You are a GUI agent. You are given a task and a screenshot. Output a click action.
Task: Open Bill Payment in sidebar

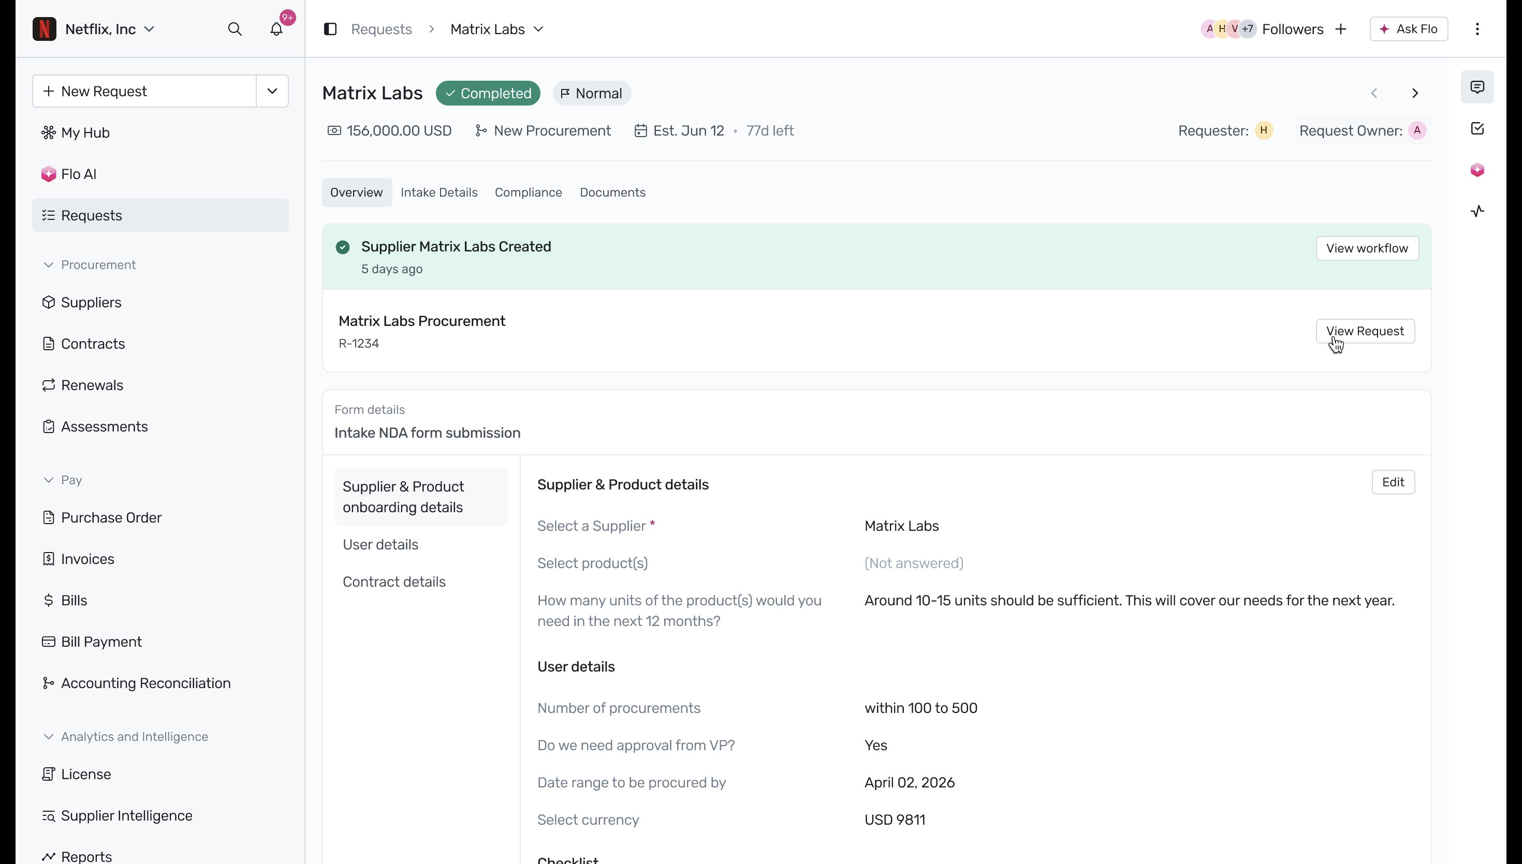tap(160, 642)
